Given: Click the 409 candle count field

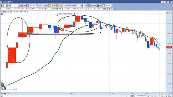Looking at the screenshot, I should point(85,5).
